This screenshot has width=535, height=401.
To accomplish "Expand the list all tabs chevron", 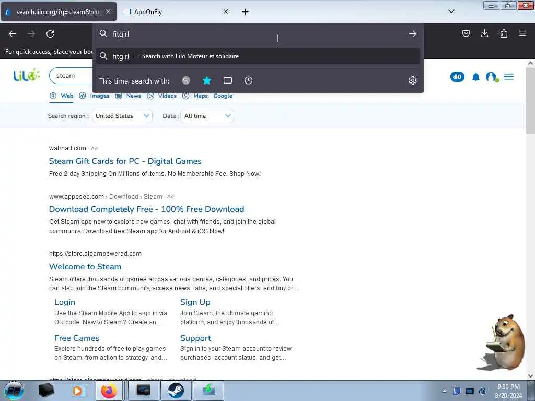I will pos(451,11).
